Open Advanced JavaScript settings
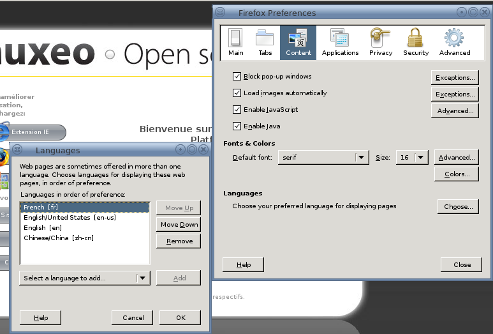Image resolution: width=493 pixels, height=334 pixels. 455,111
